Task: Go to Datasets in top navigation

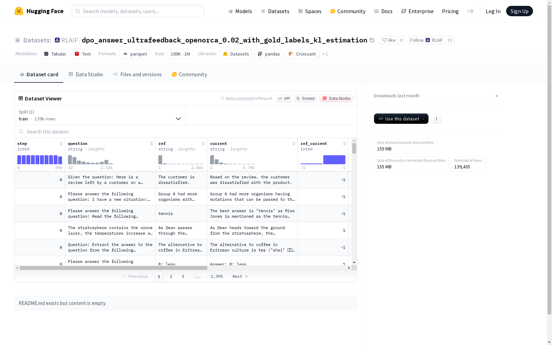Action: click(x=275, y=11)
